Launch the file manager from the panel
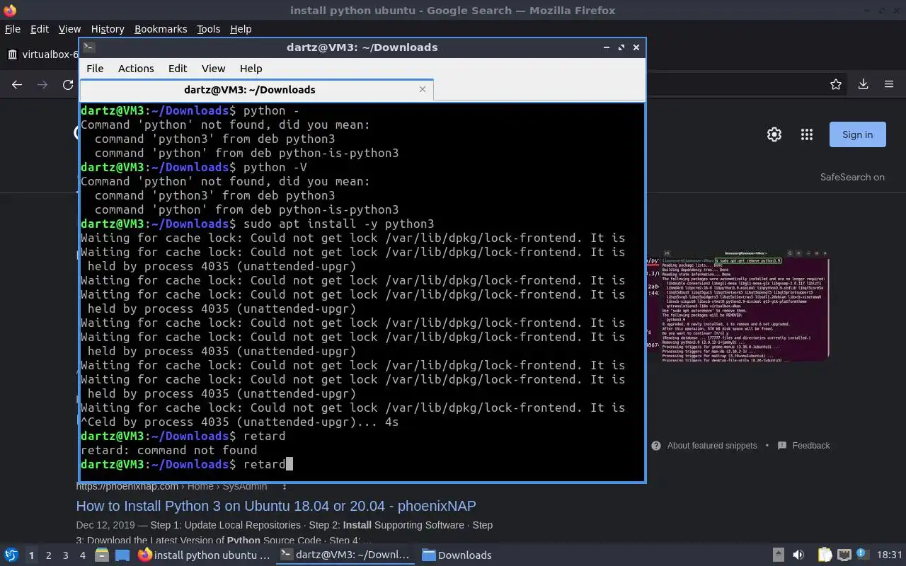This screenshot has height=566, width=906. point(101,555)
